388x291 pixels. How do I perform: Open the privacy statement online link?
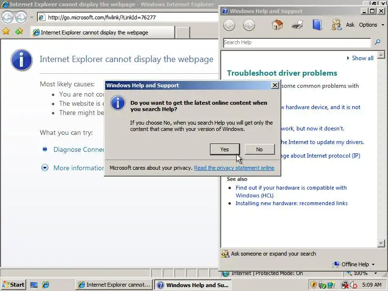tap(234, 168)
